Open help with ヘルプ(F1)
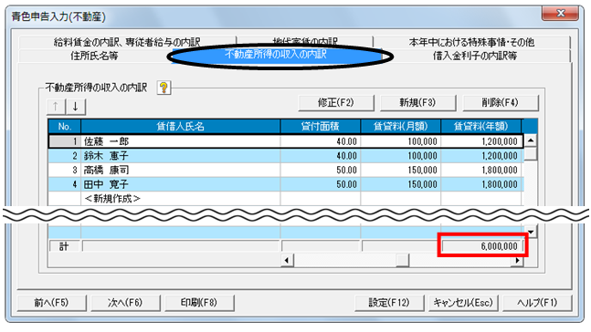This screenshot has height=332, width=591. (537, 303)
